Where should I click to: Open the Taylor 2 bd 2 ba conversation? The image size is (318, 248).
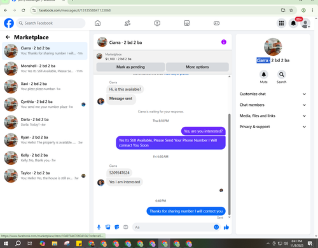pos(45,176)
